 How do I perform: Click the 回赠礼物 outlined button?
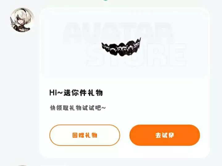[85, 135]
